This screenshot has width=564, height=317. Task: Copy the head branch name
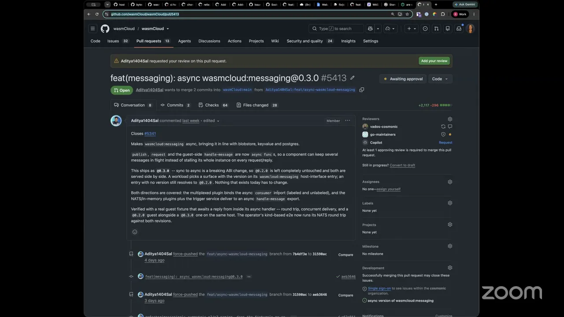pyautogui.click(x=362, y=90)
